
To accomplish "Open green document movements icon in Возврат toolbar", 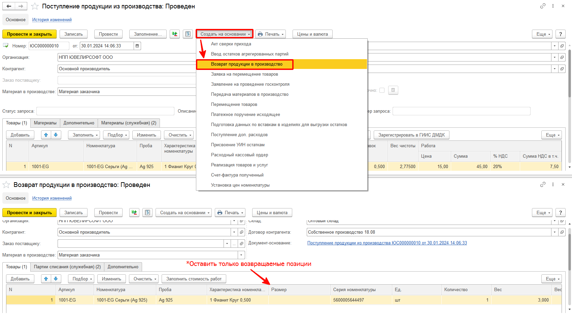I will [x=134, y=212].
